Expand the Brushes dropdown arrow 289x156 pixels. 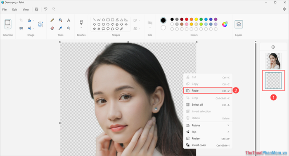81,28
